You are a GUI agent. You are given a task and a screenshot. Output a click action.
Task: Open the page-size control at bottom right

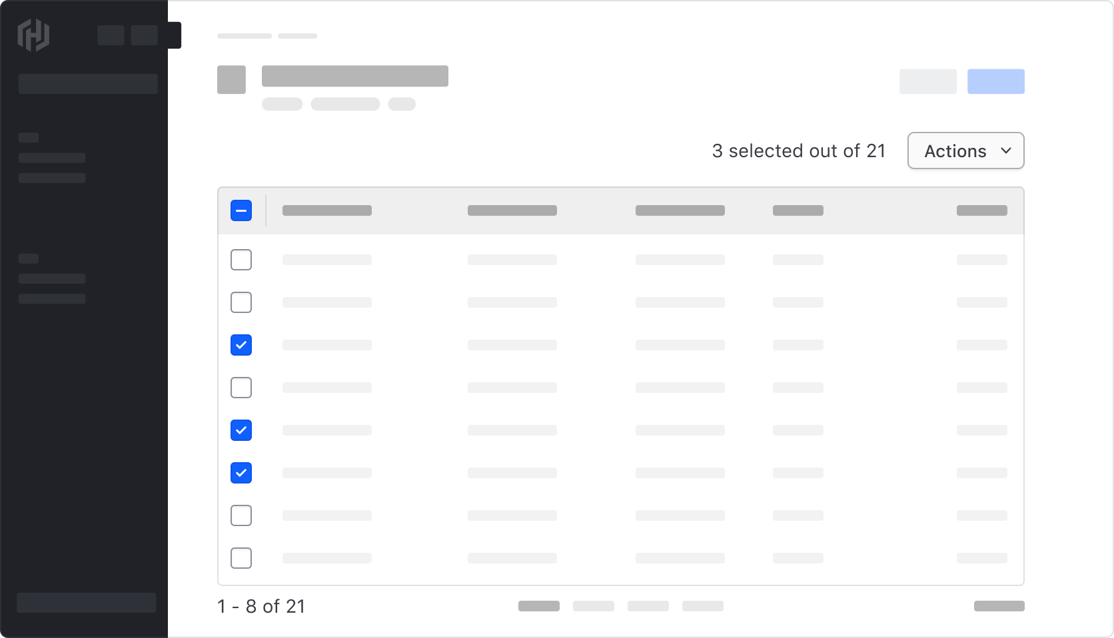tap(999, 606)
